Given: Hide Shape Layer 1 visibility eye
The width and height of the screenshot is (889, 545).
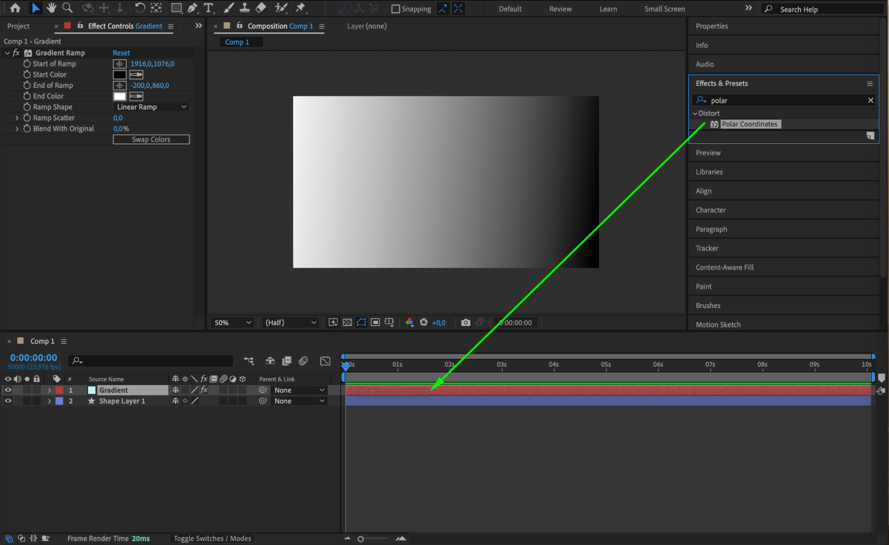Looking at the screenshot, I should (x=8, y=401).
